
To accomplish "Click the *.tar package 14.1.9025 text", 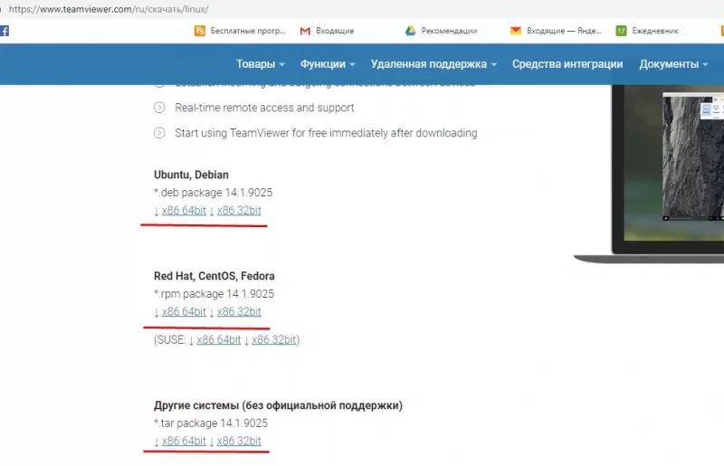I will click(x=211, y=423).
